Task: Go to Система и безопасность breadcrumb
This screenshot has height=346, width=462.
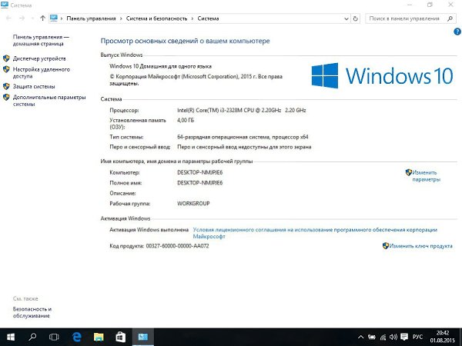Action: 157,18
